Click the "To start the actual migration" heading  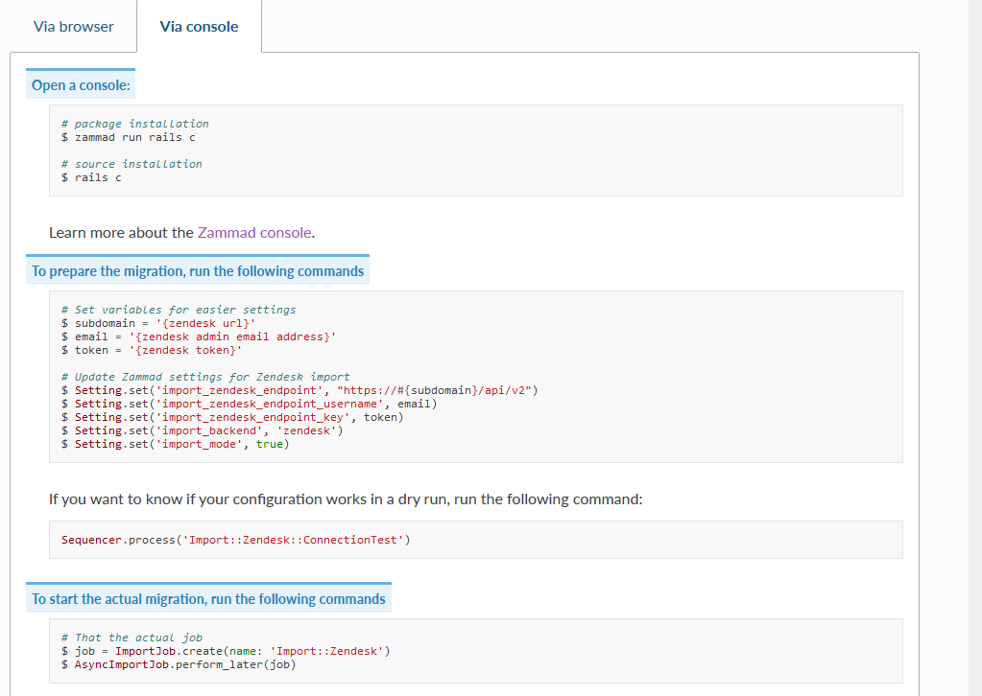(x=208, y=599)
